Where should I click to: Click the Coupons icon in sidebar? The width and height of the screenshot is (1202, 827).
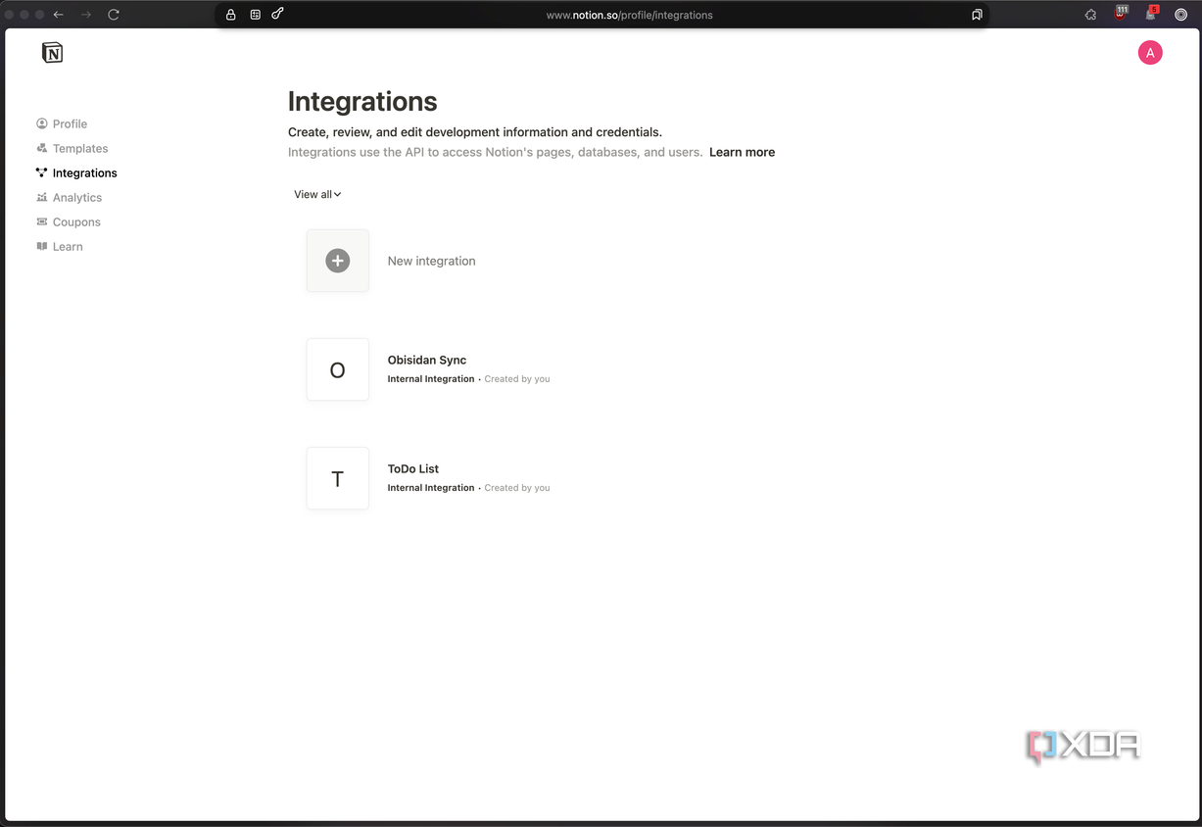(42, 221)
